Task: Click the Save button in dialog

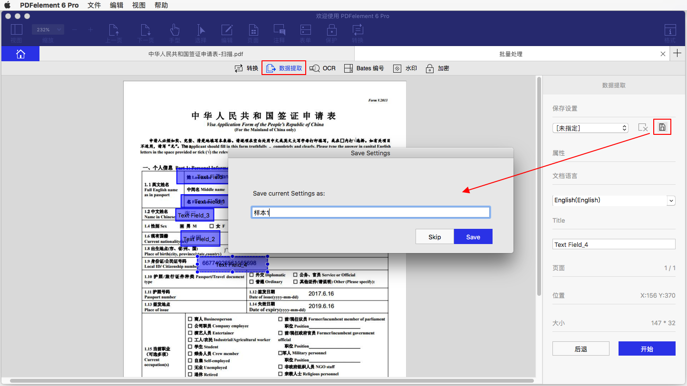Action: [x=473, y=237]
